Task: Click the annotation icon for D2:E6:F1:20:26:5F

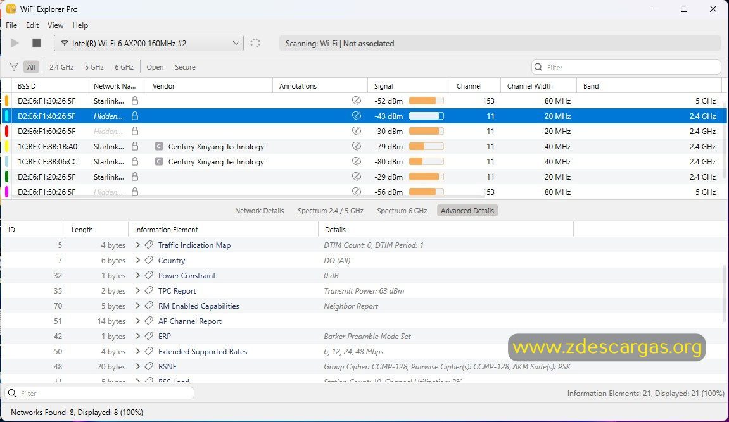Action: [357, 177]
